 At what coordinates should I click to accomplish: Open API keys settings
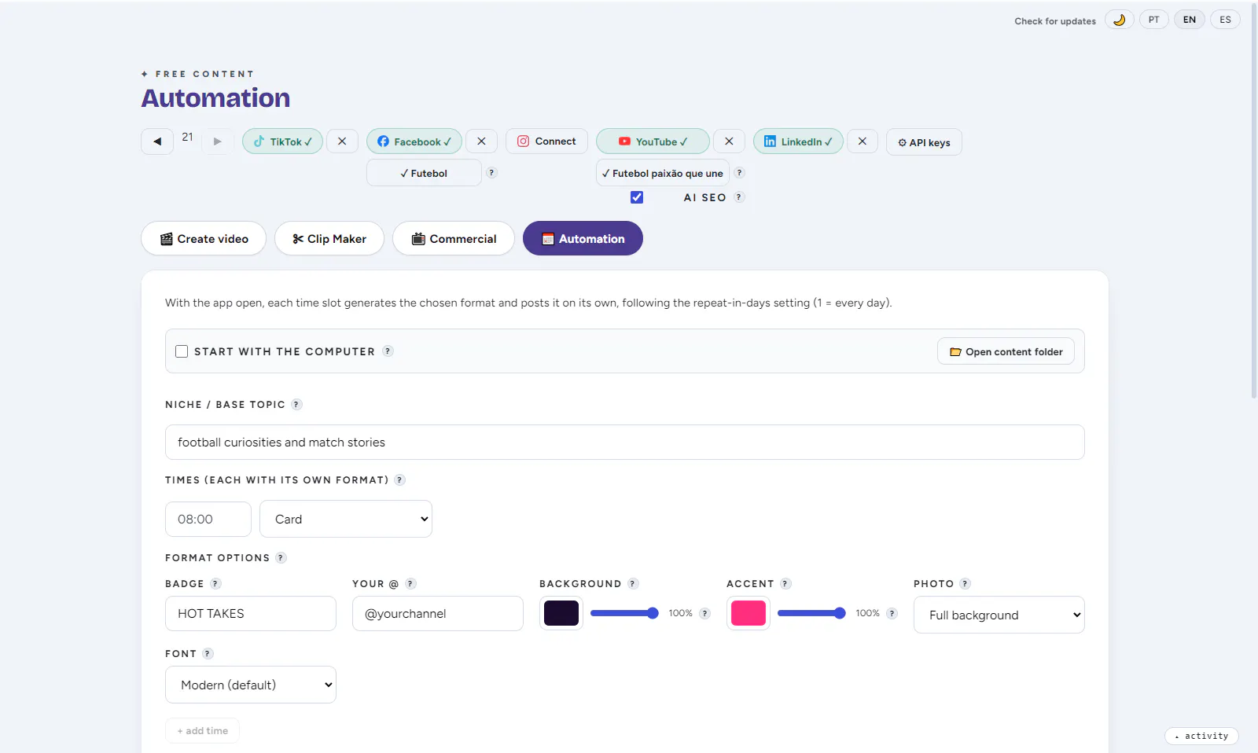(x=924, y=142)
